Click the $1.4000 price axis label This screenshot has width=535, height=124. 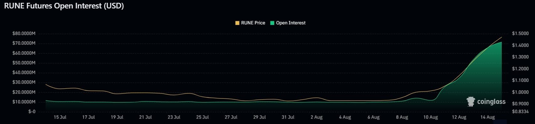[x=520, y=45]
